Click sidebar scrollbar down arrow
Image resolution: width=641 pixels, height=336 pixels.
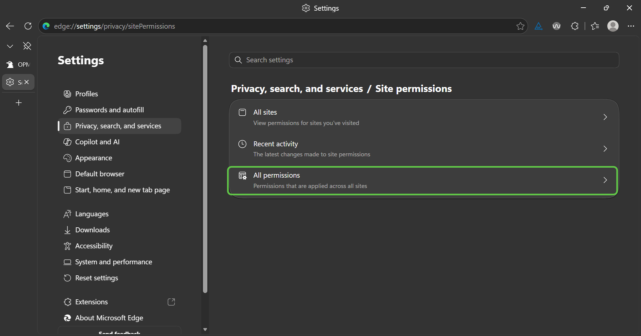tap(205, 329)
